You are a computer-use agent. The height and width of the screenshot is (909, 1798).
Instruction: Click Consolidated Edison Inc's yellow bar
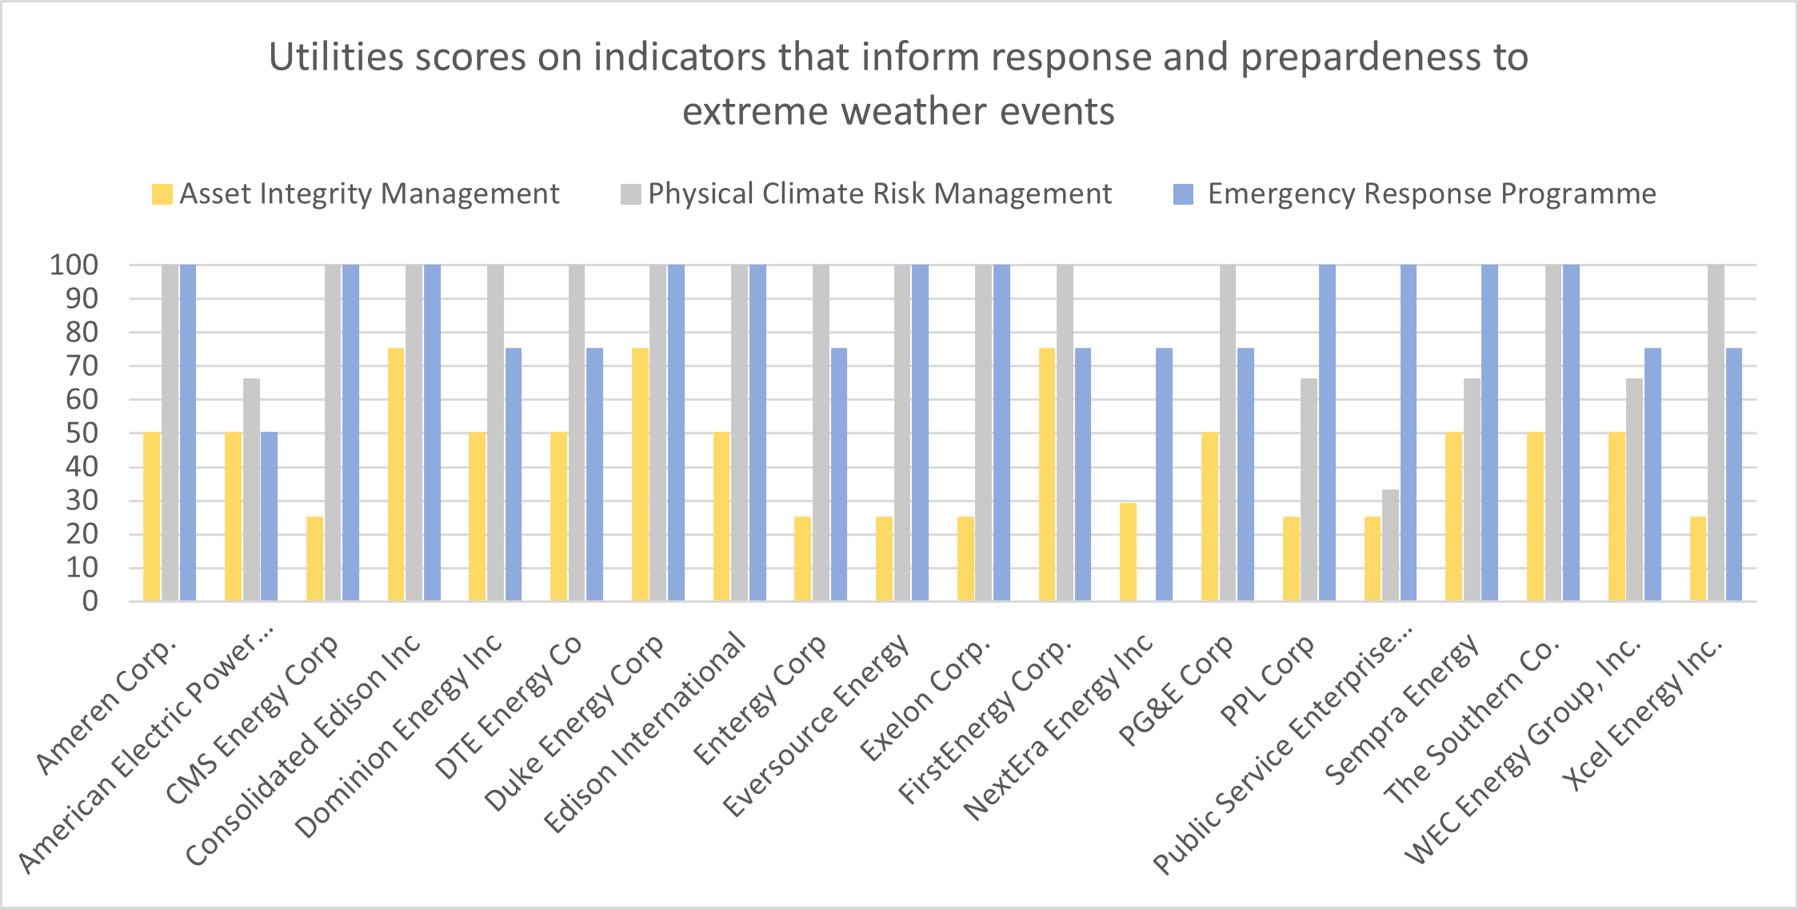(x=396, y=475)
